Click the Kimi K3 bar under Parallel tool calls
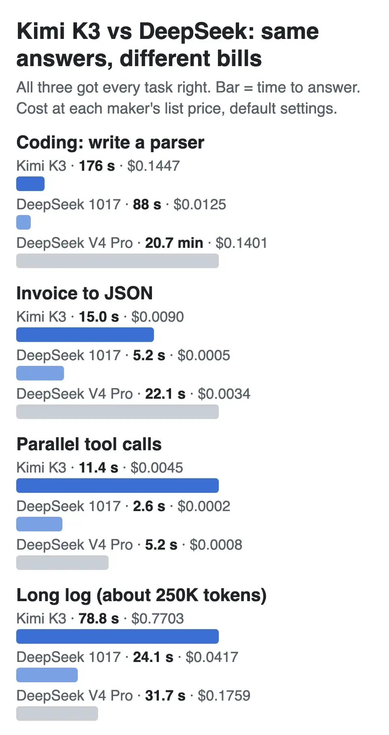This screenshot has width=389, height=735. pyautogui.click(x=118, y=486)
